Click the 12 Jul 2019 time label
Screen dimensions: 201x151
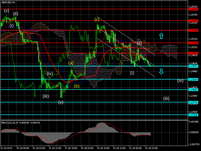pos(7,148)
